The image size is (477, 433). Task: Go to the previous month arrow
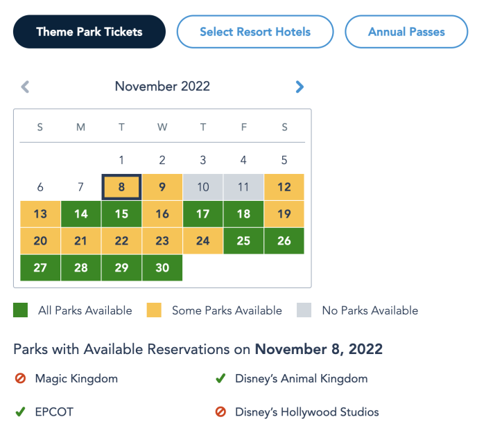click(x=26, y=87)
